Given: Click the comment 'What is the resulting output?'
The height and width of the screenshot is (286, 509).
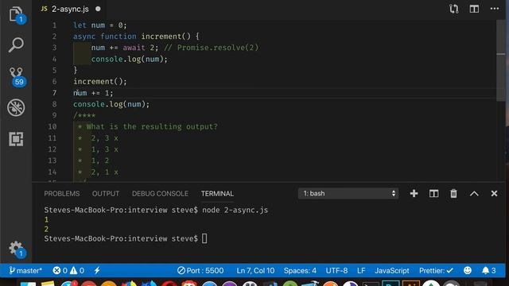Looking at the screenshot, I should [x=152, y=126].
